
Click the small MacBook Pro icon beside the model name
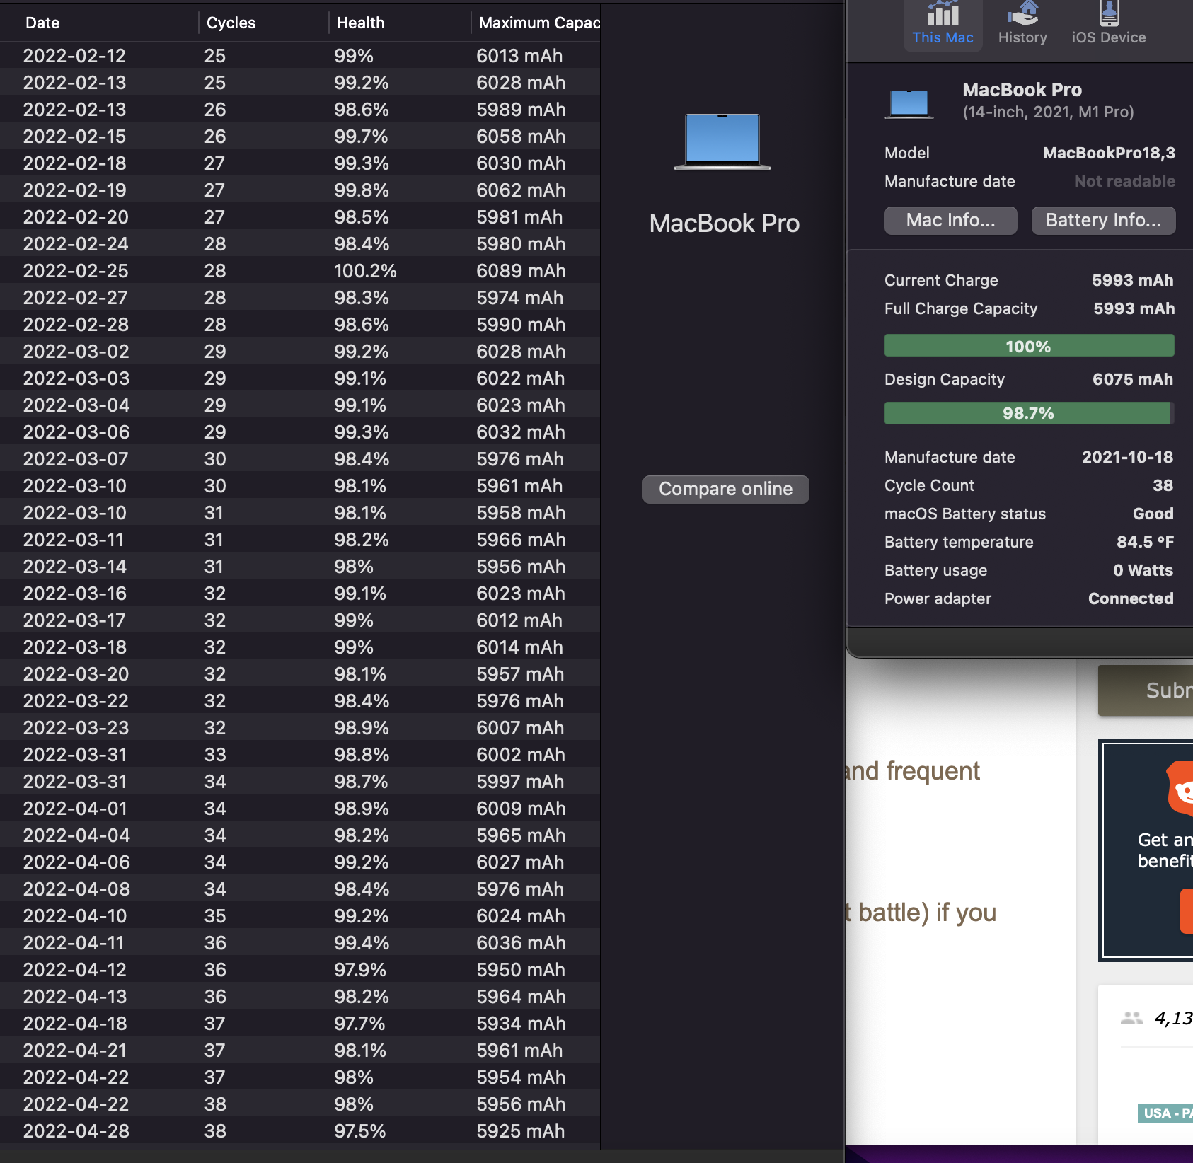click(x=909, y=105)
